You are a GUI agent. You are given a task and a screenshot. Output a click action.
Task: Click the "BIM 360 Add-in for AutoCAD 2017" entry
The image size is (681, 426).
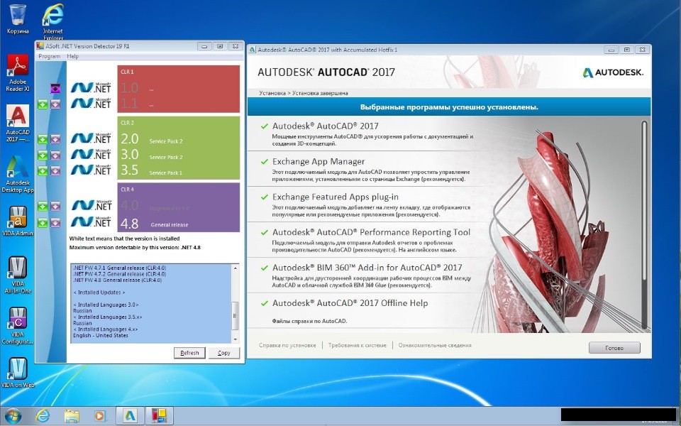click(x=367, y=268)
